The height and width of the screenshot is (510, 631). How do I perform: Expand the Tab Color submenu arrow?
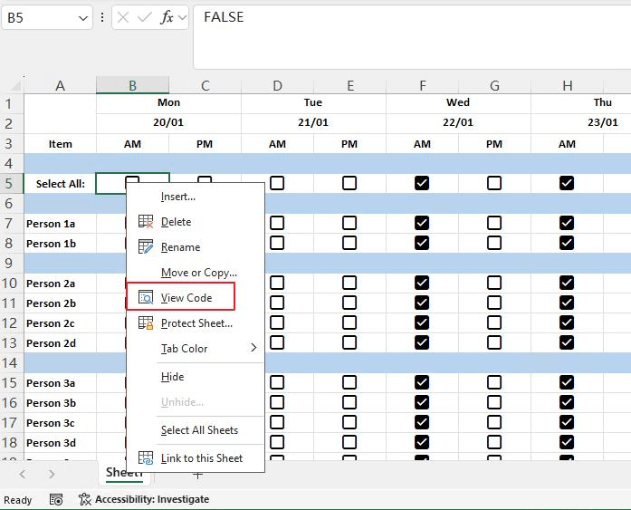pos(253,348)
